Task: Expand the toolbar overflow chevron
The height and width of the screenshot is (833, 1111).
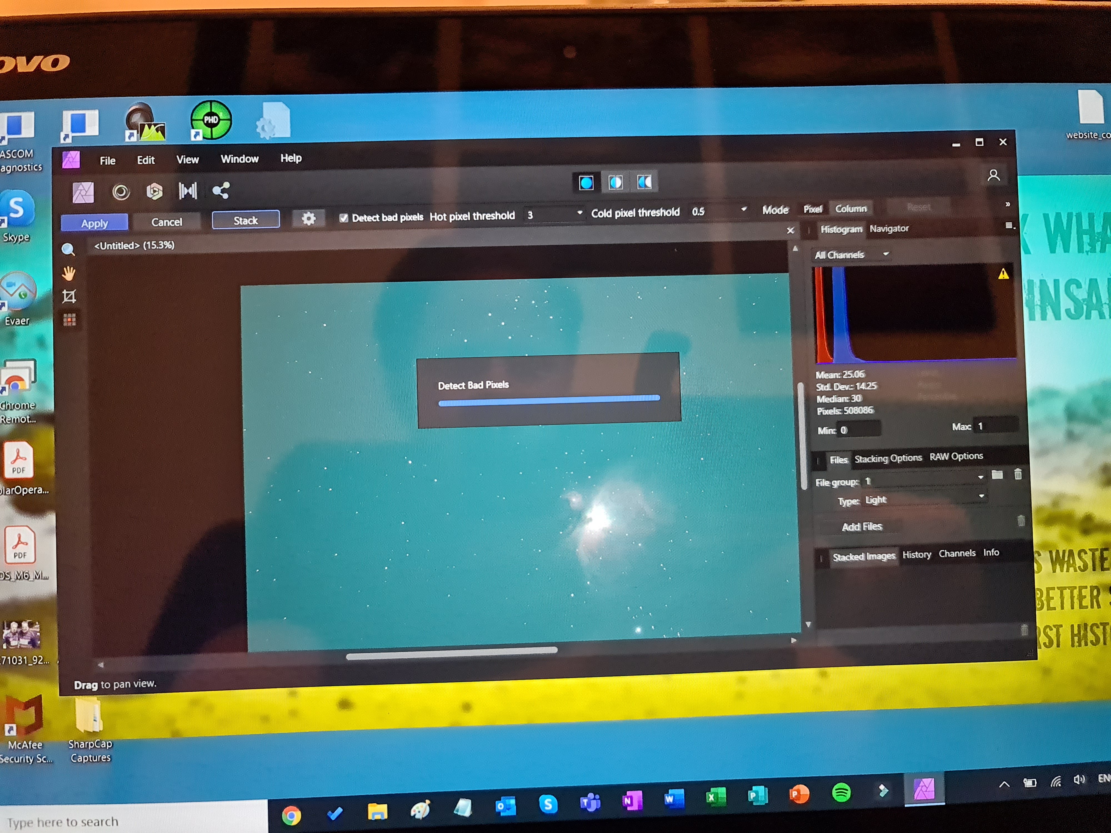Action: (x=1007, y=204)
